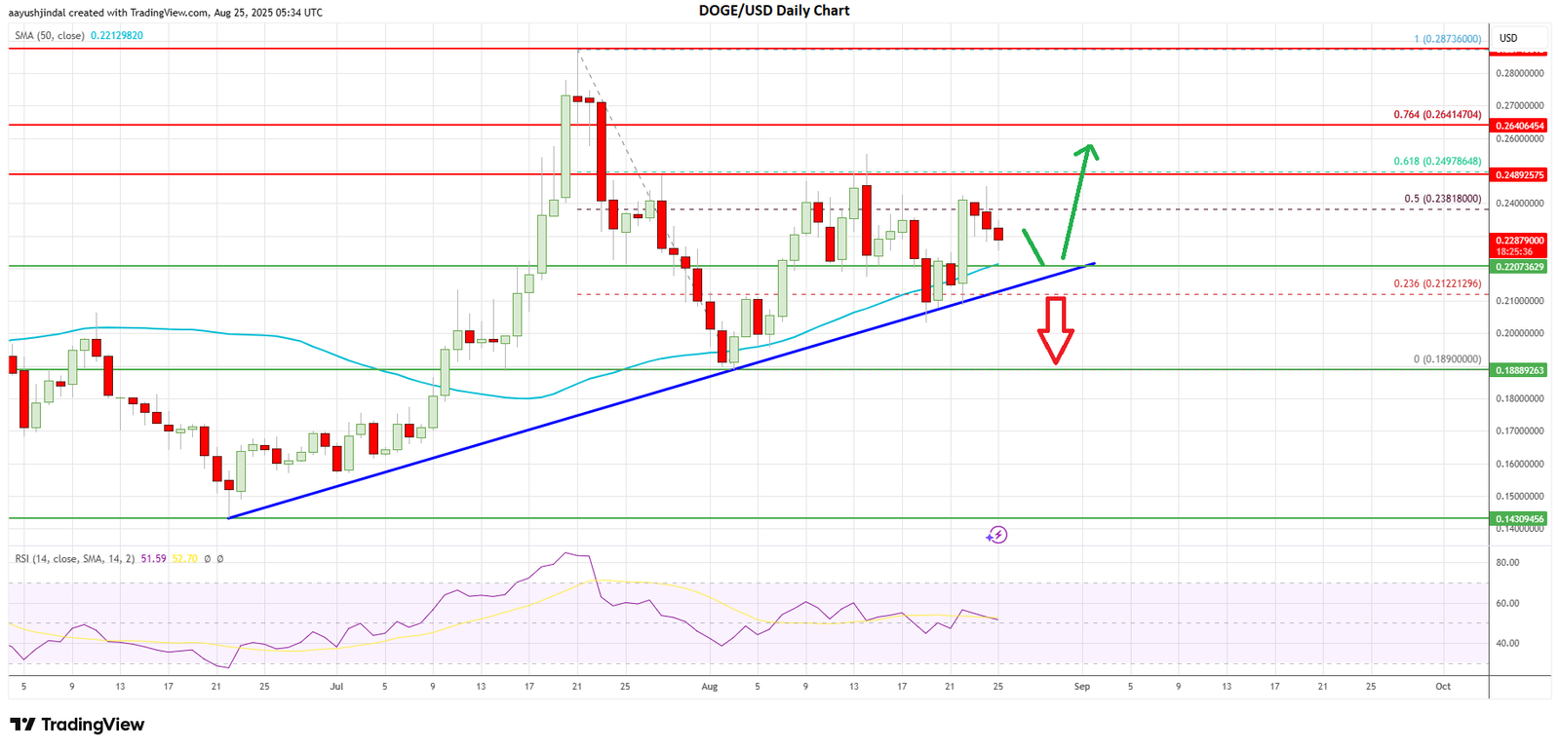Click the 0.618 Fibonacci level label

1437,162
